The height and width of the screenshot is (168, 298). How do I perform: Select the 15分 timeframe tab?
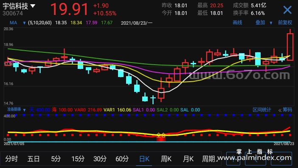click(78, 159)
